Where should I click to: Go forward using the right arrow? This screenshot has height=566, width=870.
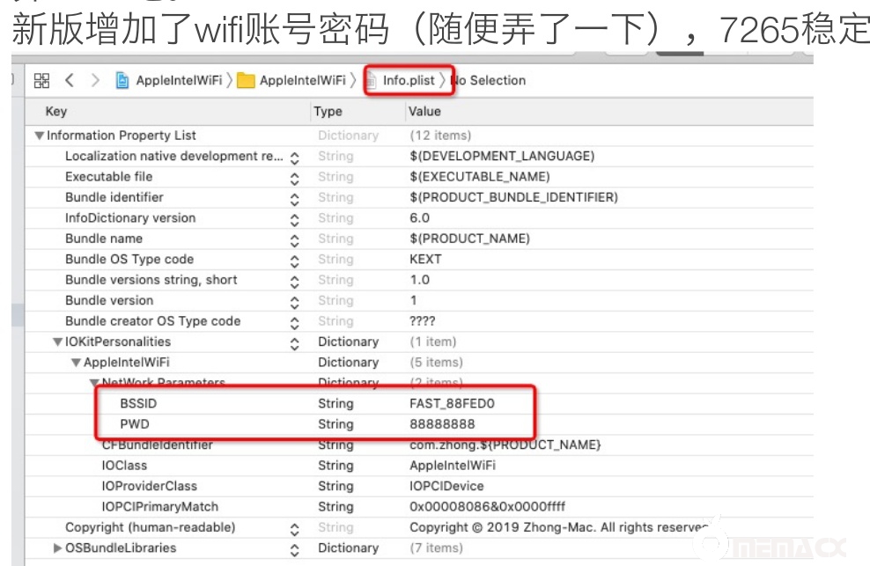click(x=95, y=80)
